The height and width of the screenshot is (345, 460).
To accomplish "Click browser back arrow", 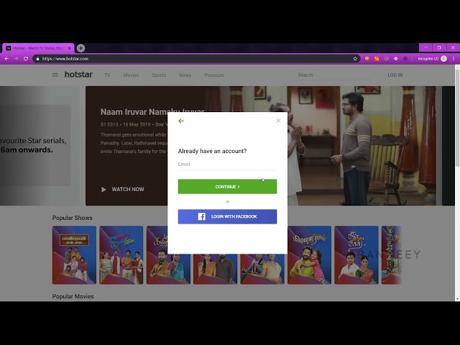I will pyautogui.click(x=6, y=59).
